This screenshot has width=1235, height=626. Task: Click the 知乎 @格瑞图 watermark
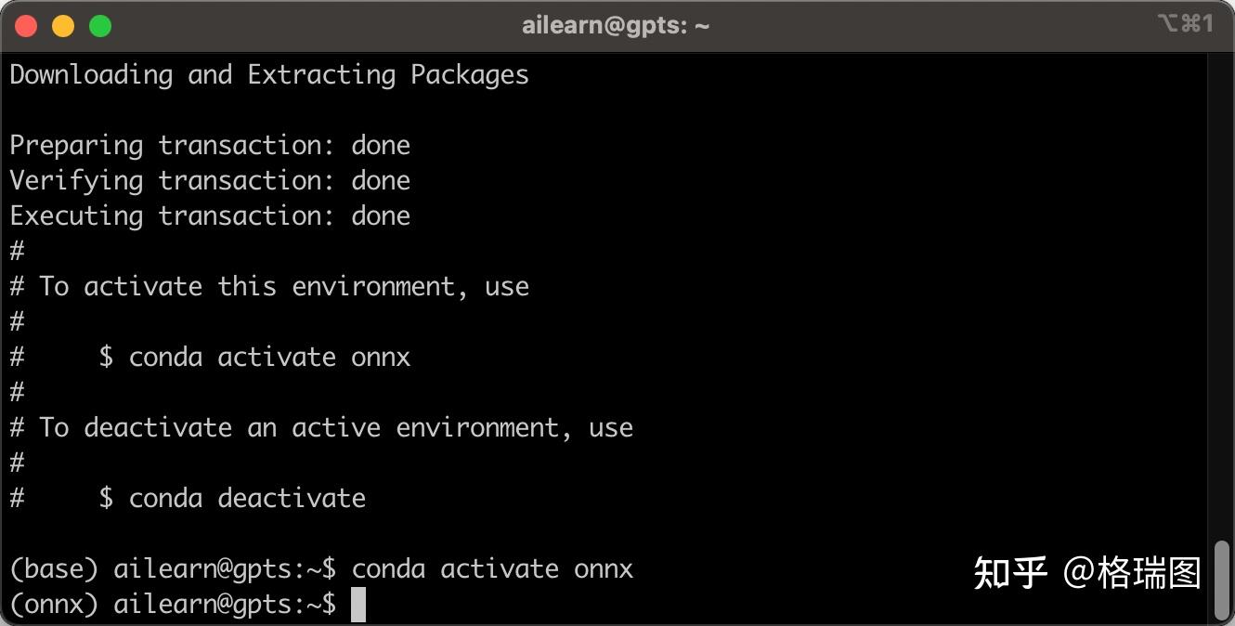tap(1086, 573)
